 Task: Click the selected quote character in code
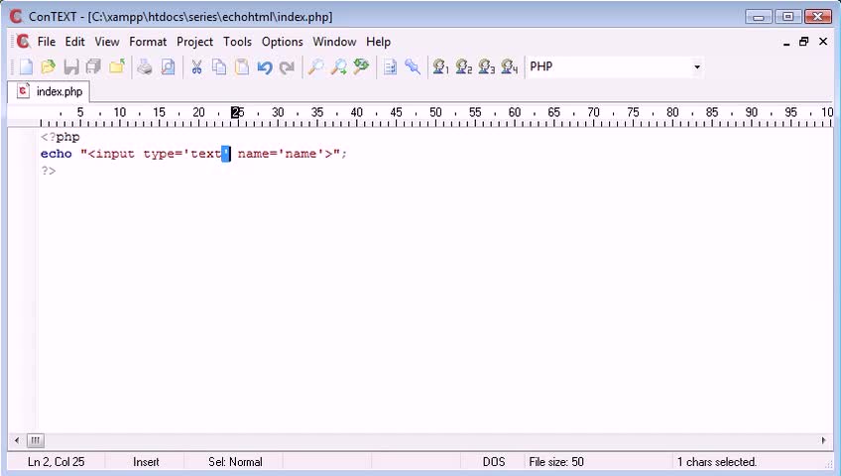(226, 154)
